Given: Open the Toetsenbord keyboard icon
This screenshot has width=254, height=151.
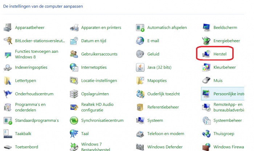Looking at the screenshot, I should pos(8,147).
